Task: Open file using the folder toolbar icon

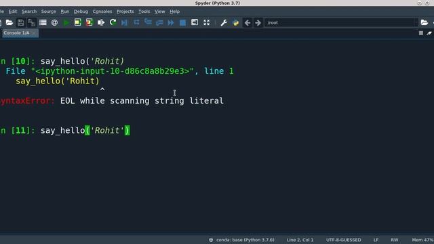Action: pyautogui.click(x=9, y=22)
